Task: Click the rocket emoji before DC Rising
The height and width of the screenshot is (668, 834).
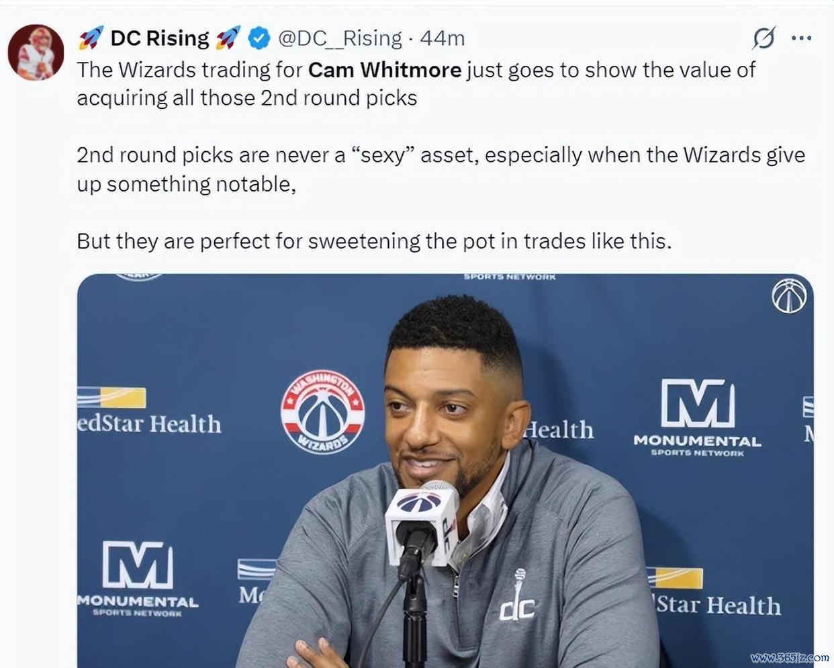Action: pyautogui.click(x=91, y=38)
